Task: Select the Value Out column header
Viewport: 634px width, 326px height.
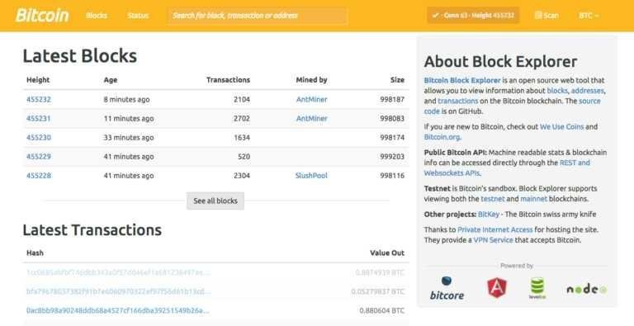Action: click(x=387, y=253)
